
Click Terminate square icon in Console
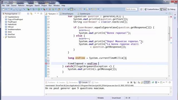[x=128, y=82]
